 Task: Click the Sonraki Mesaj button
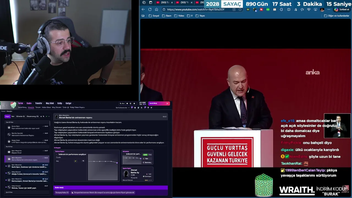(159, 103)
